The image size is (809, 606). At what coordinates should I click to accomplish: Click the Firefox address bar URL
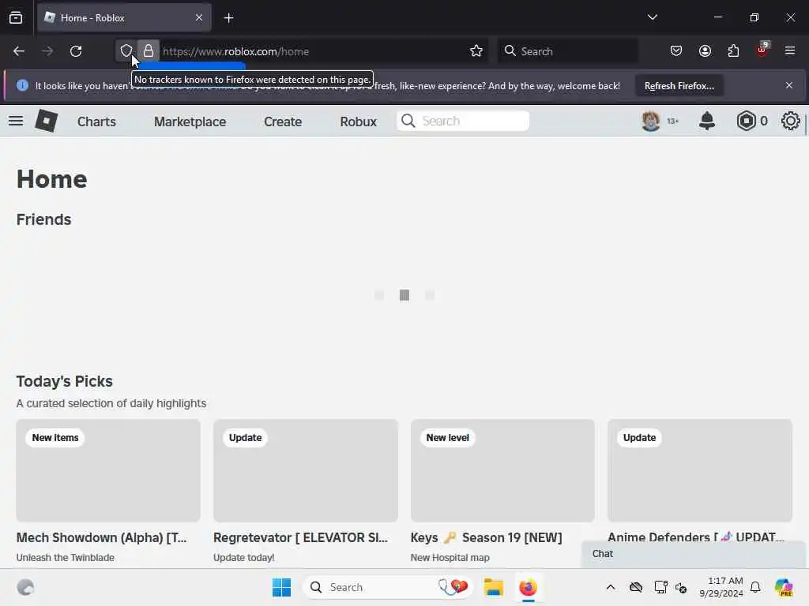[x=235, y=51]
